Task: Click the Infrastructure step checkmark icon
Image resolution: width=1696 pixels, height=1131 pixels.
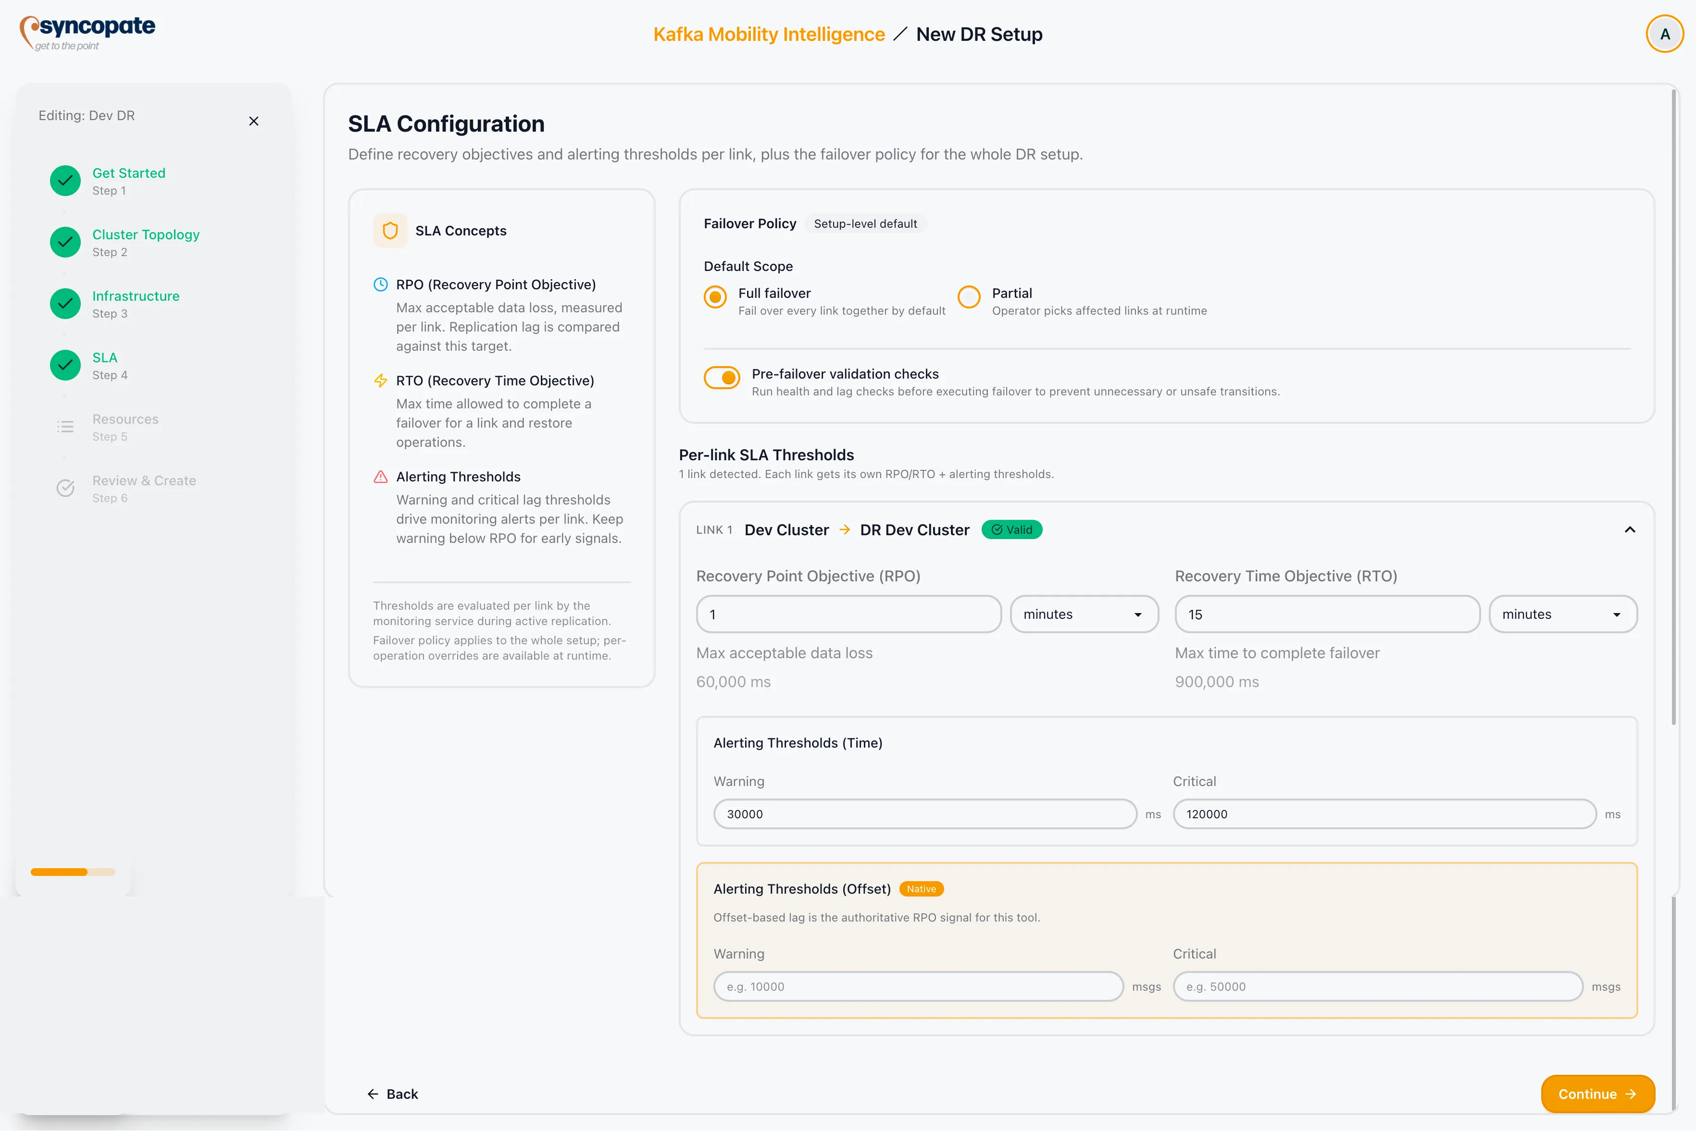Action: [65, 304]
